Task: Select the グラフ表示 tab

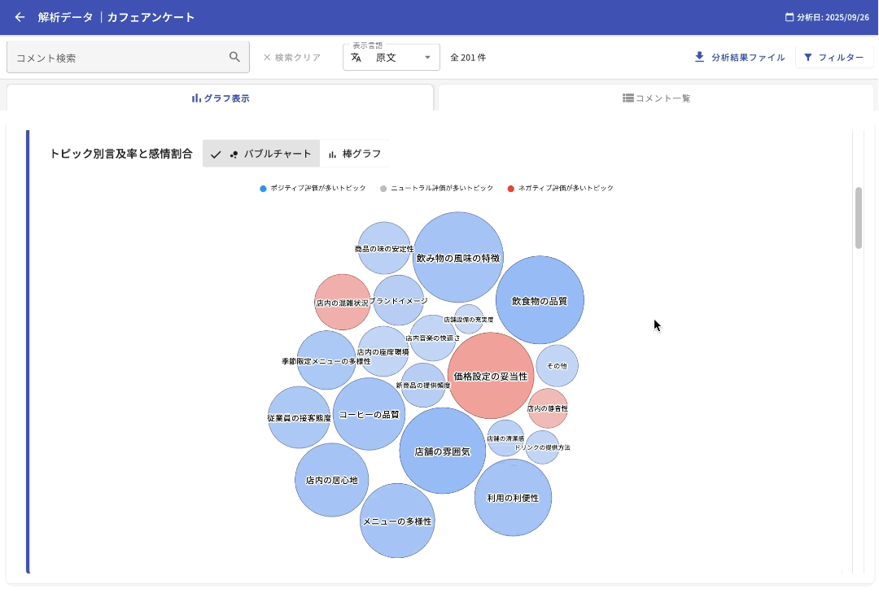Action: click(x=220, y=98)
